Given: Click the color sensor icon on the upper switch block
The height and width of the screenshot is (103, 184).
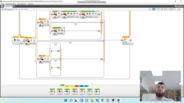Looking at the screenshot, I should coord(41,22).
